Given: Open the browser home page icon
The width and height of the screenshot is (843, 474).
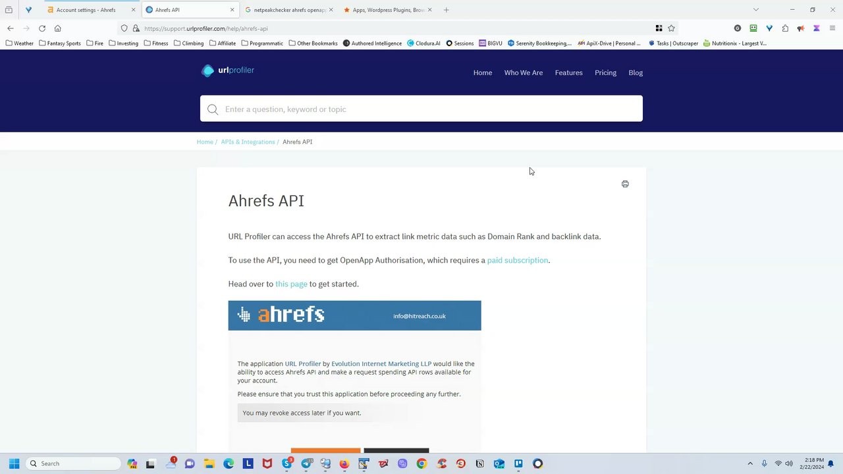Looking at the screenshot, I should [58, 28].
